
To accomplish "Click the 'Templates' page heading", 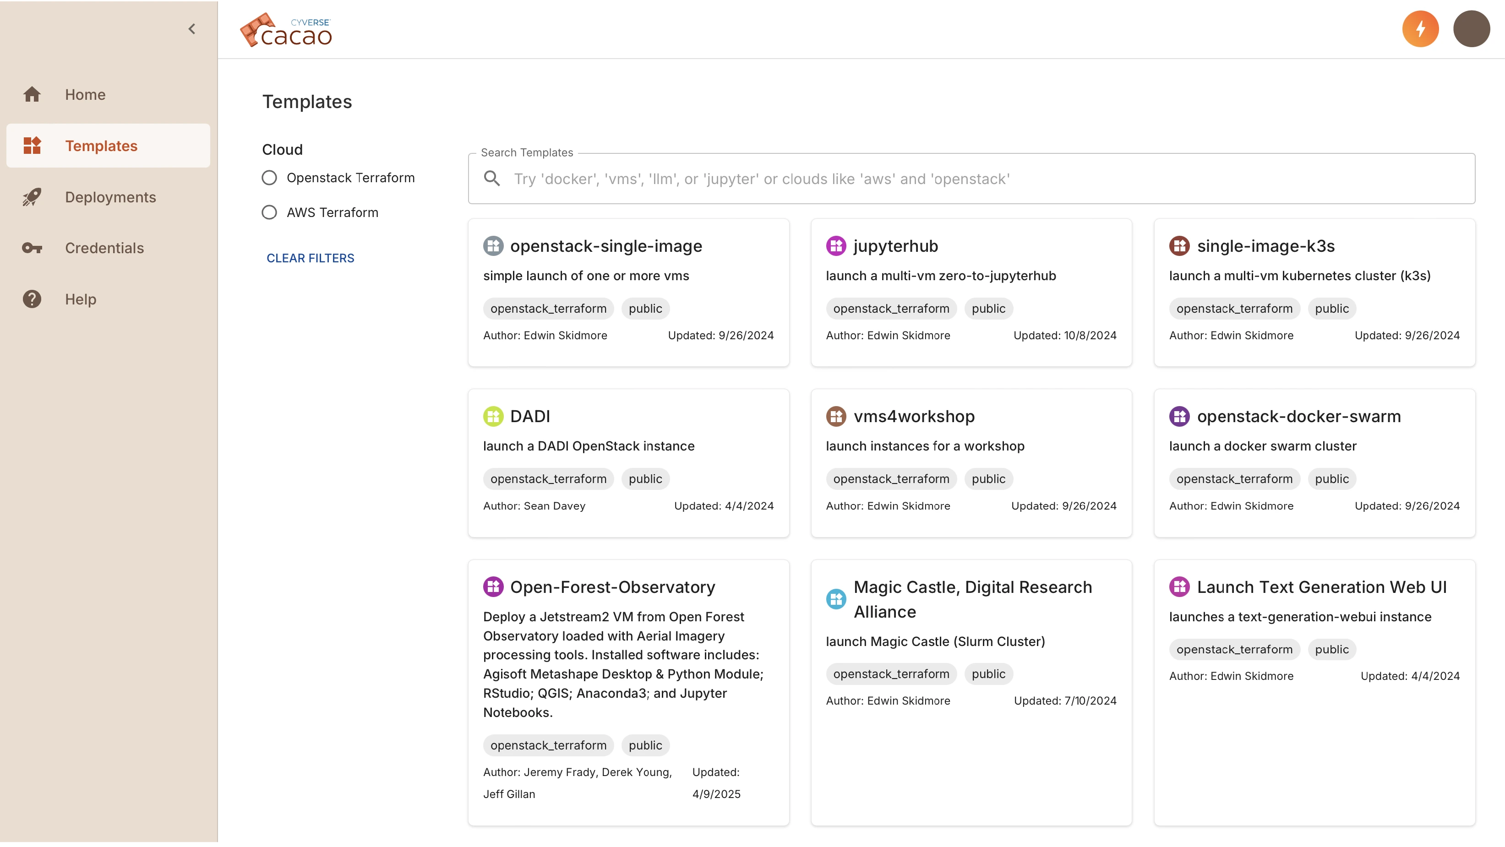I will click(307, 102).
